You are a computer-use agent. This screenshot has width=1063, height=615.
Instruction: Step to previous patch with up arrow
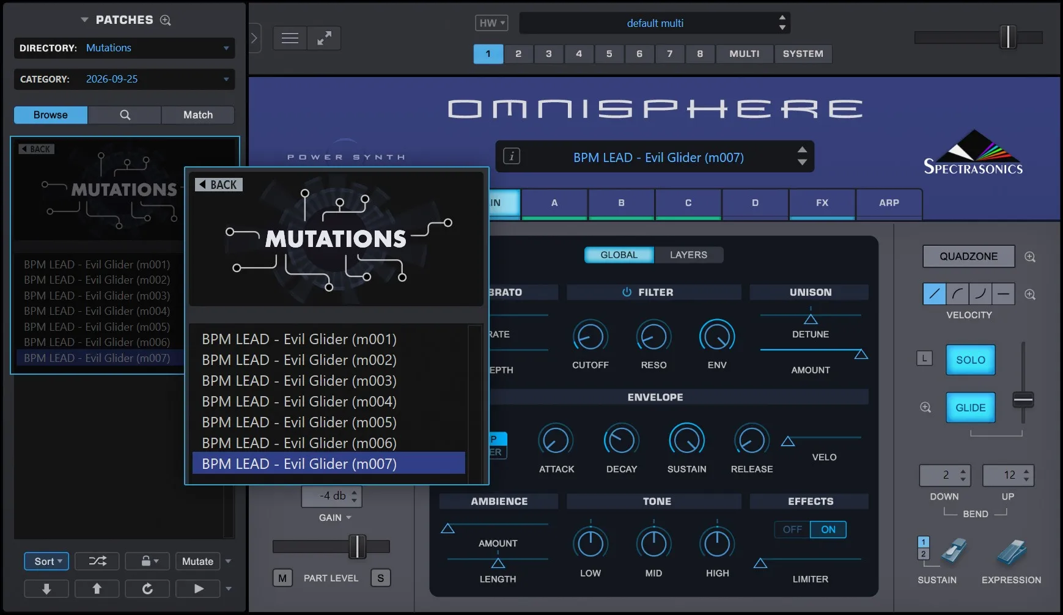802,150
